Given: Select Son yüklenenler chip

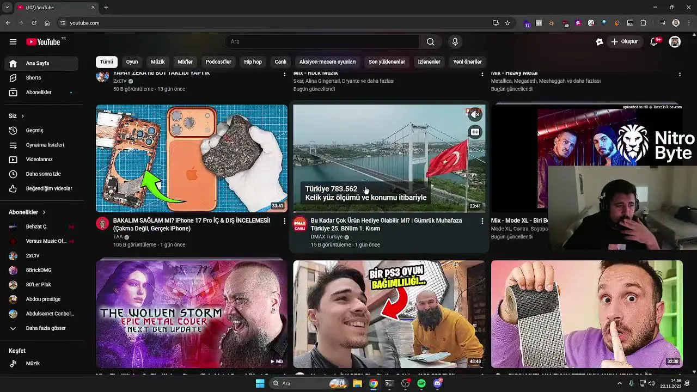Looking at the screenshot, I should (x=387, y=62).
